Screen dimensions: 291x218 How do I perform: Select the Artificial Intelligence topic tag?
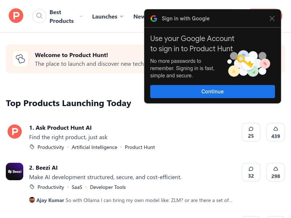(x=94, y=147)
